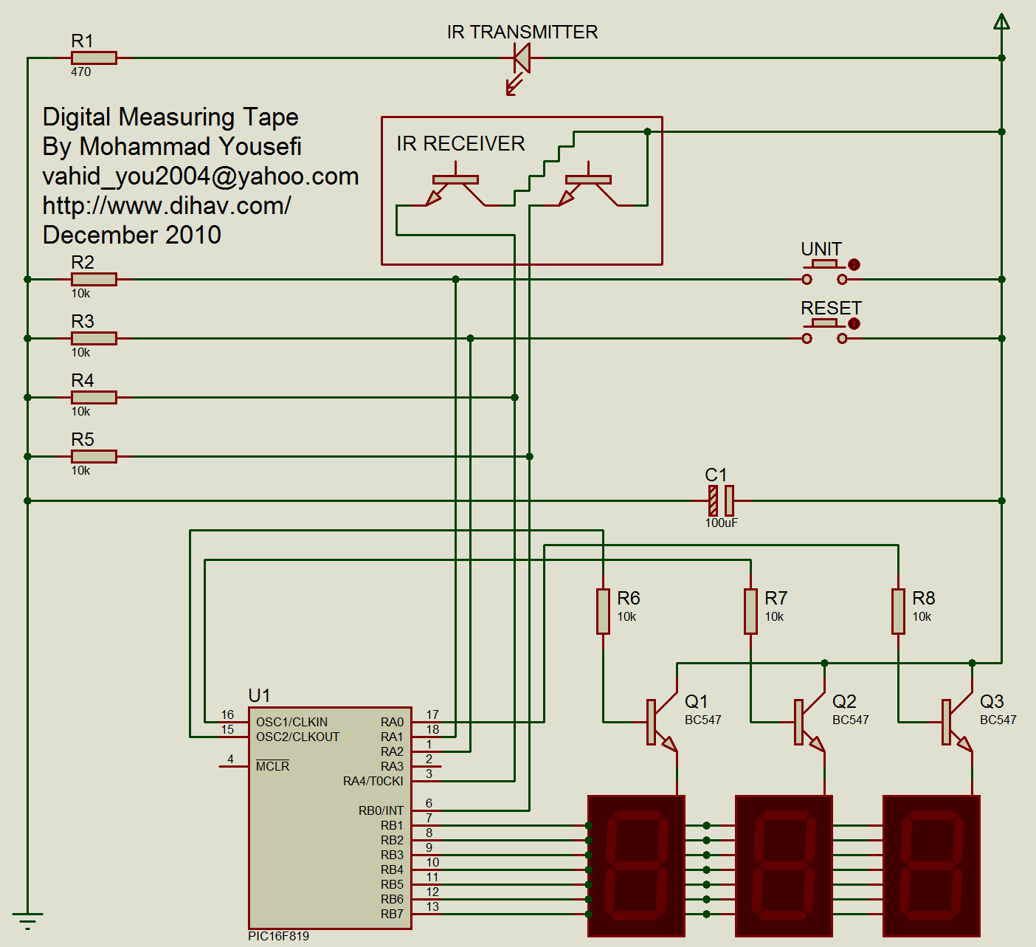Click the power supply arrow terminal
This screenshot has width=1036, height=947.
(x=1001, y=21)
